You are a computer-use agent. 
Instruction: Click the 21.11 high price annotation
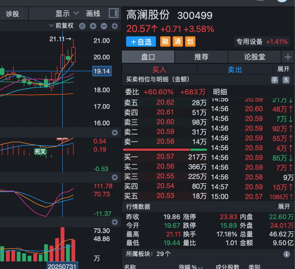(60, 39)
